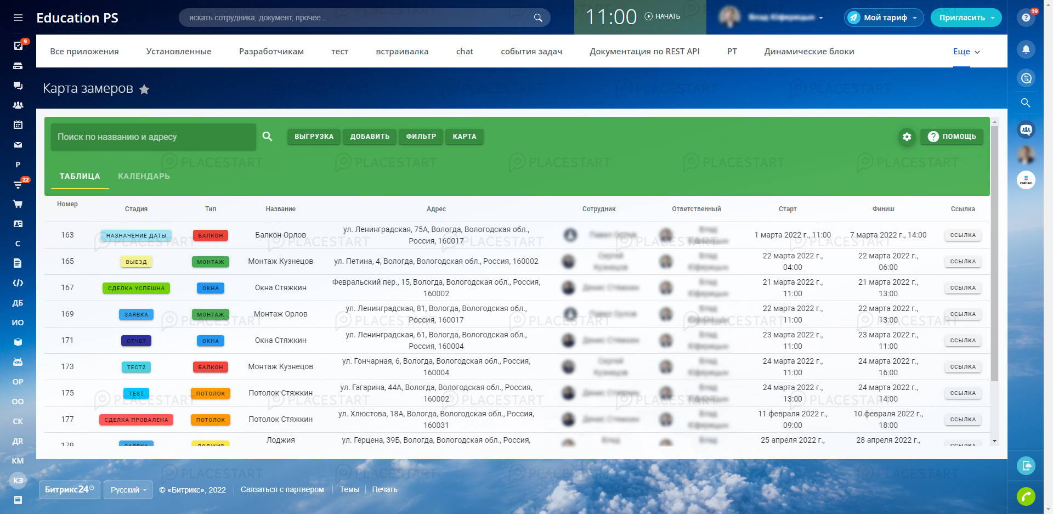Open the shopping cart icon in sidebar
This screenshot has height=514, width=1053.
pyautogui.click(x=18, y=204)
